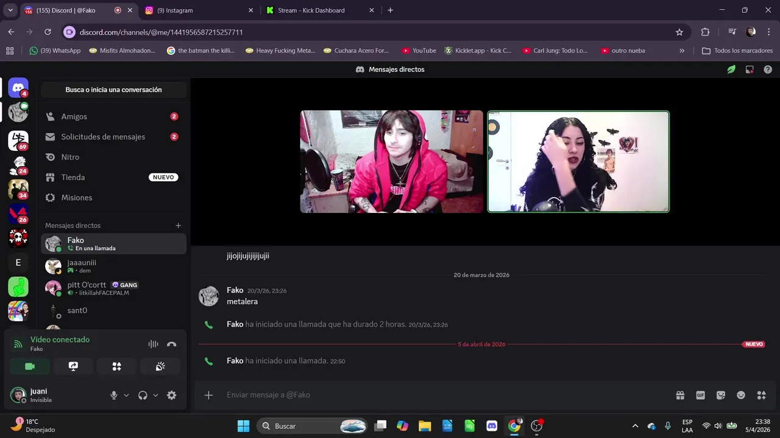
Task: Click Fako's avatar next to metalera message
Action: tap(209, 296)
